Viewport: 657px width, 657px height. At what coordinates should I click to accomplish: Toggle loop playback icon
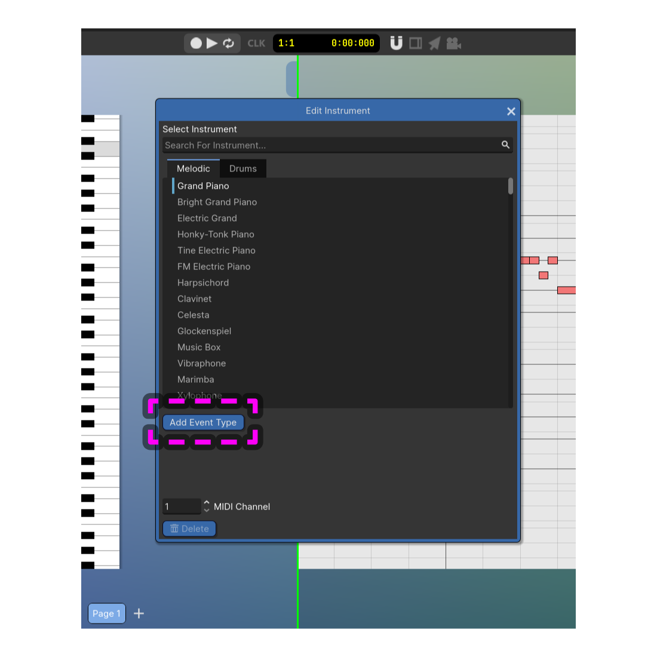click(229, 43)
